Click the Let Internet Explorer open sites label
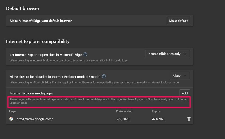 pos(45,54)
